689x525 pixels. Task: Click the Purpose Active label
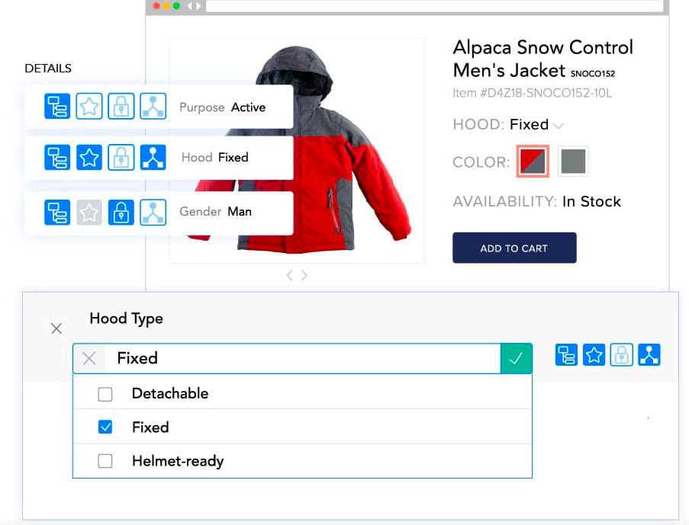click(x=222, y=107)
